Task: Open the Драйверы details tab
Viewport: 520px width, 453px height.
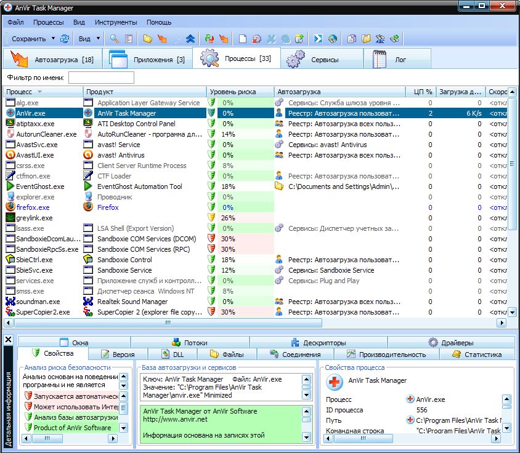Action: (x=451, y=342)
